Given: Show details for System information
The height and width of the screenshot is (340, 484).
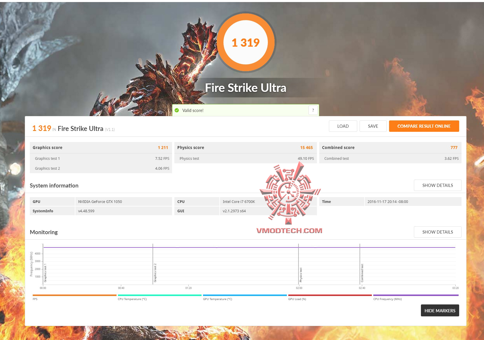Looking at the screenshot, I should (x=438, y=185).
